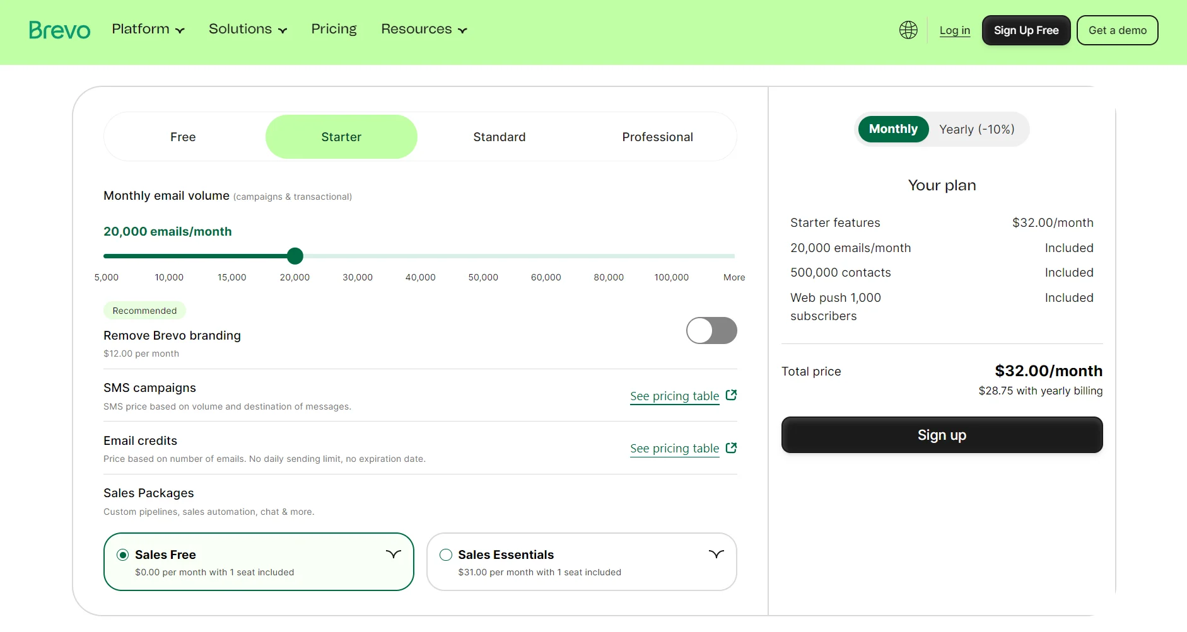
Task: Open Email credits See pricing table link
Action: [x=674, y=448]
